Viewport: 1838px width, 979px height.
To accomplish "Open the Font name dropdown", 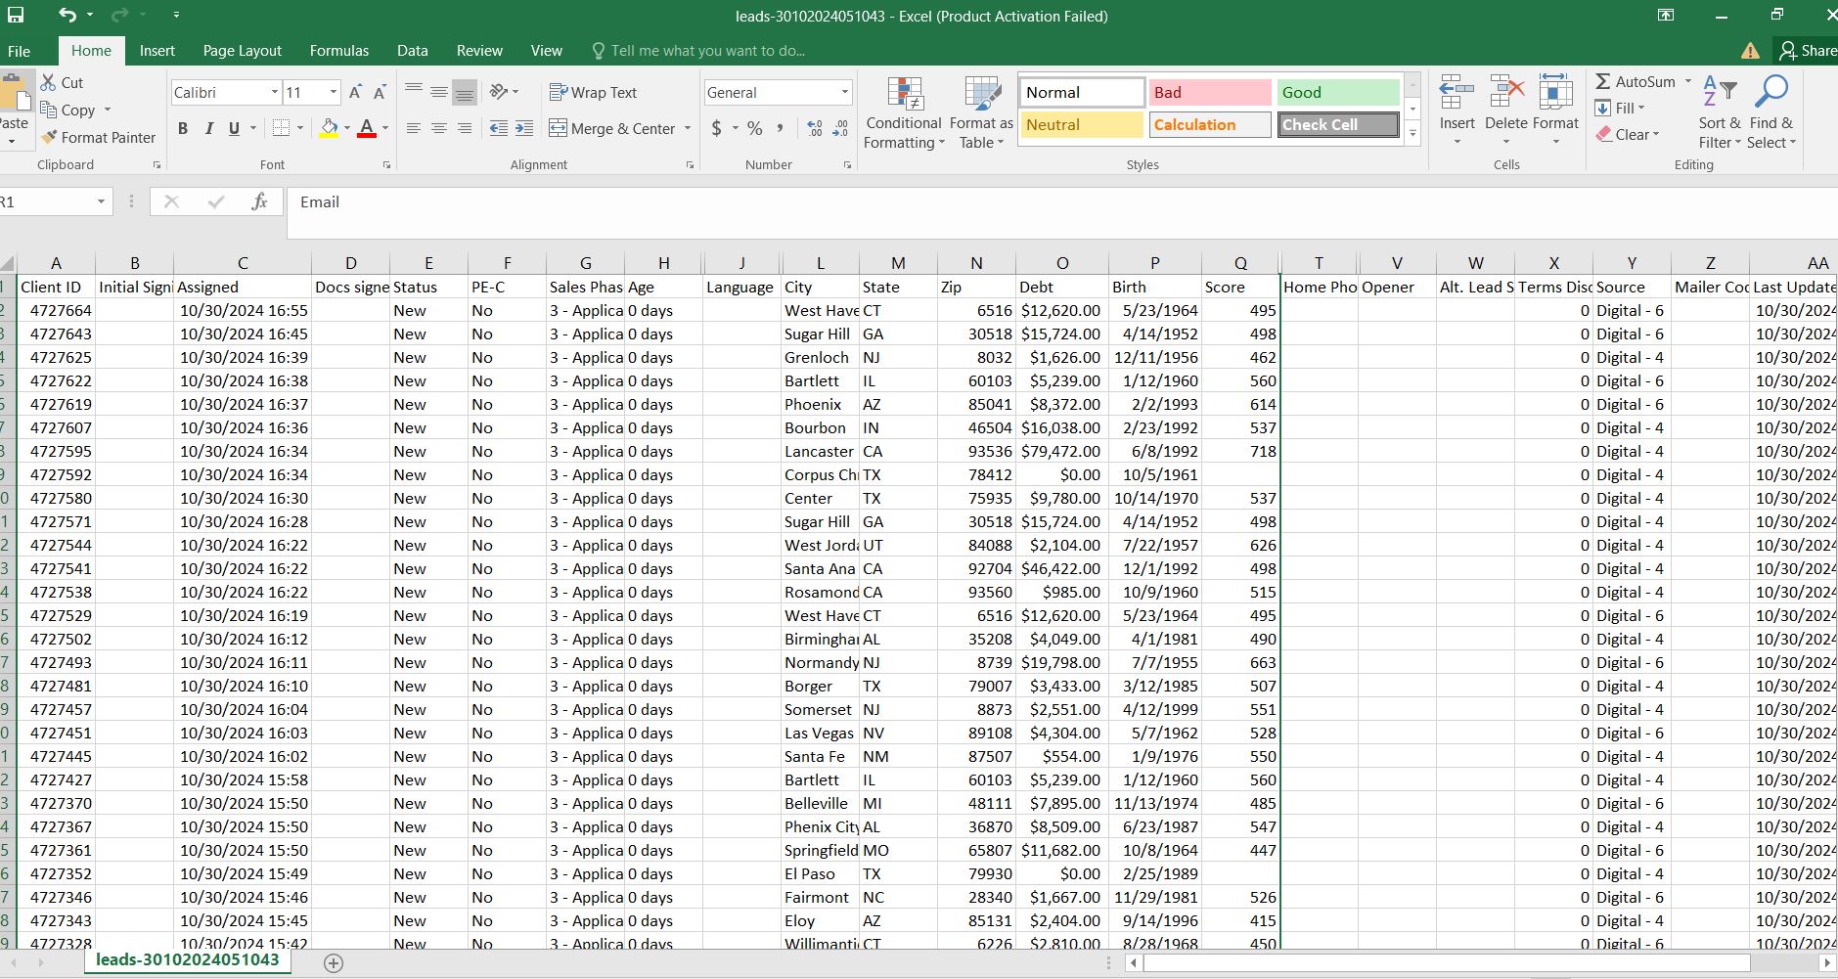I will tap(274, 92).
